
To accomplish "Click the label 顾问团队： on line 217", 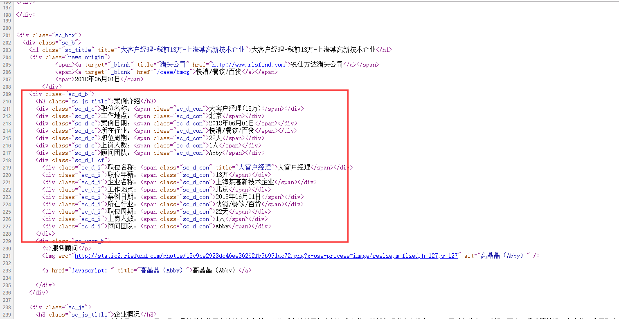I will coord(117,153).
